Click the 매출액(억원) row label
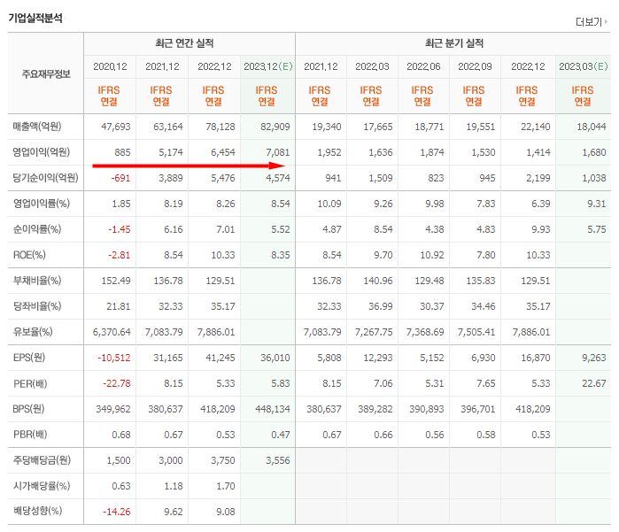Viewport: 619px width, 532px height. point(37,127)
